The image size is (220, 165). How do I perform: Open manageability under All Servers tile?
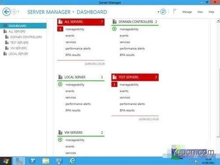[75, 29]
